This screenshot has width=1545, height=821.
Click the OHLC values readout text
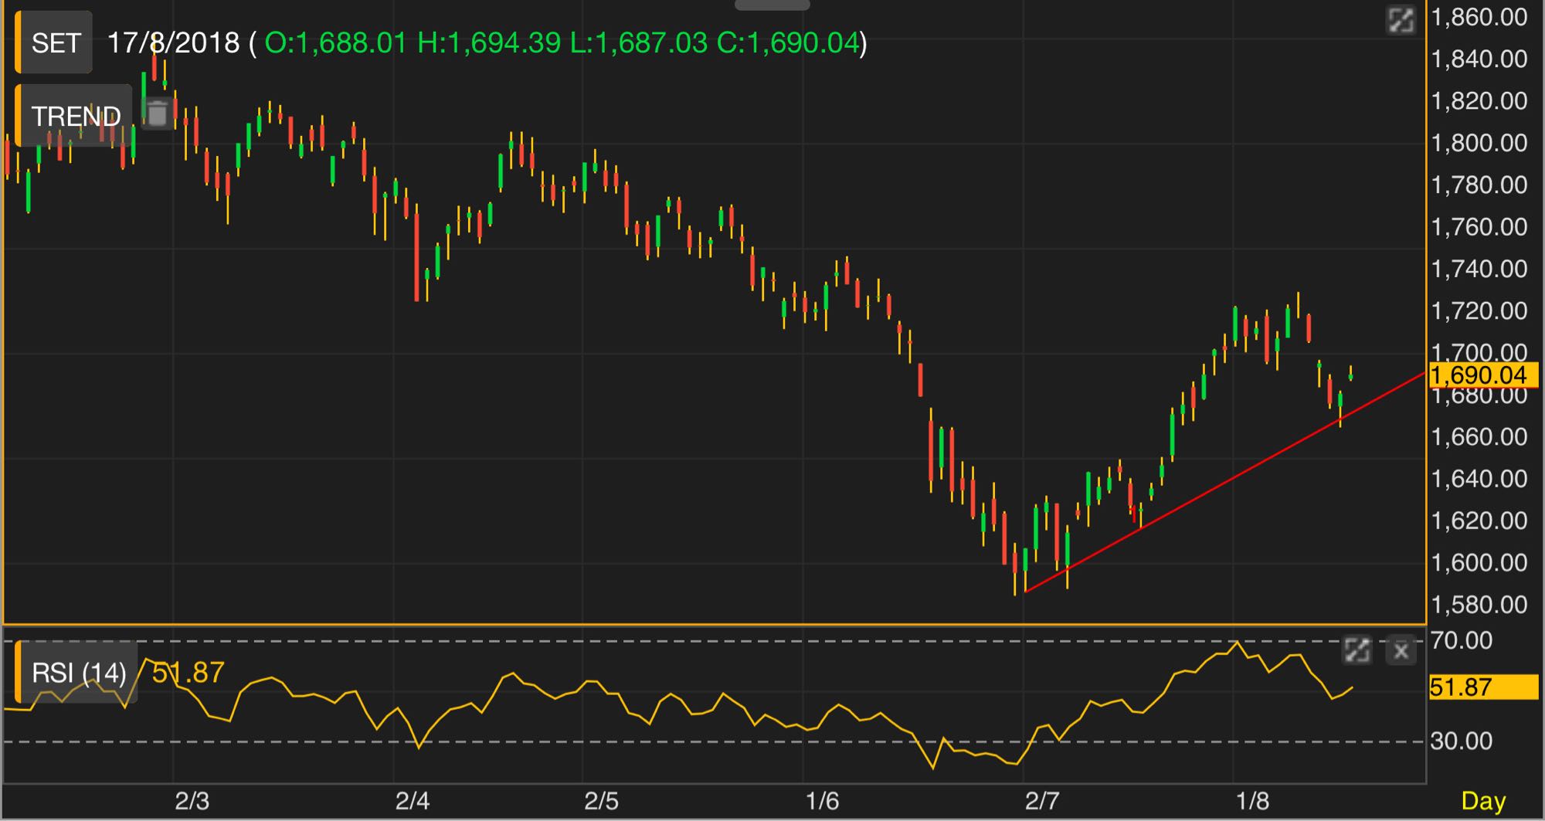[562, 42]
